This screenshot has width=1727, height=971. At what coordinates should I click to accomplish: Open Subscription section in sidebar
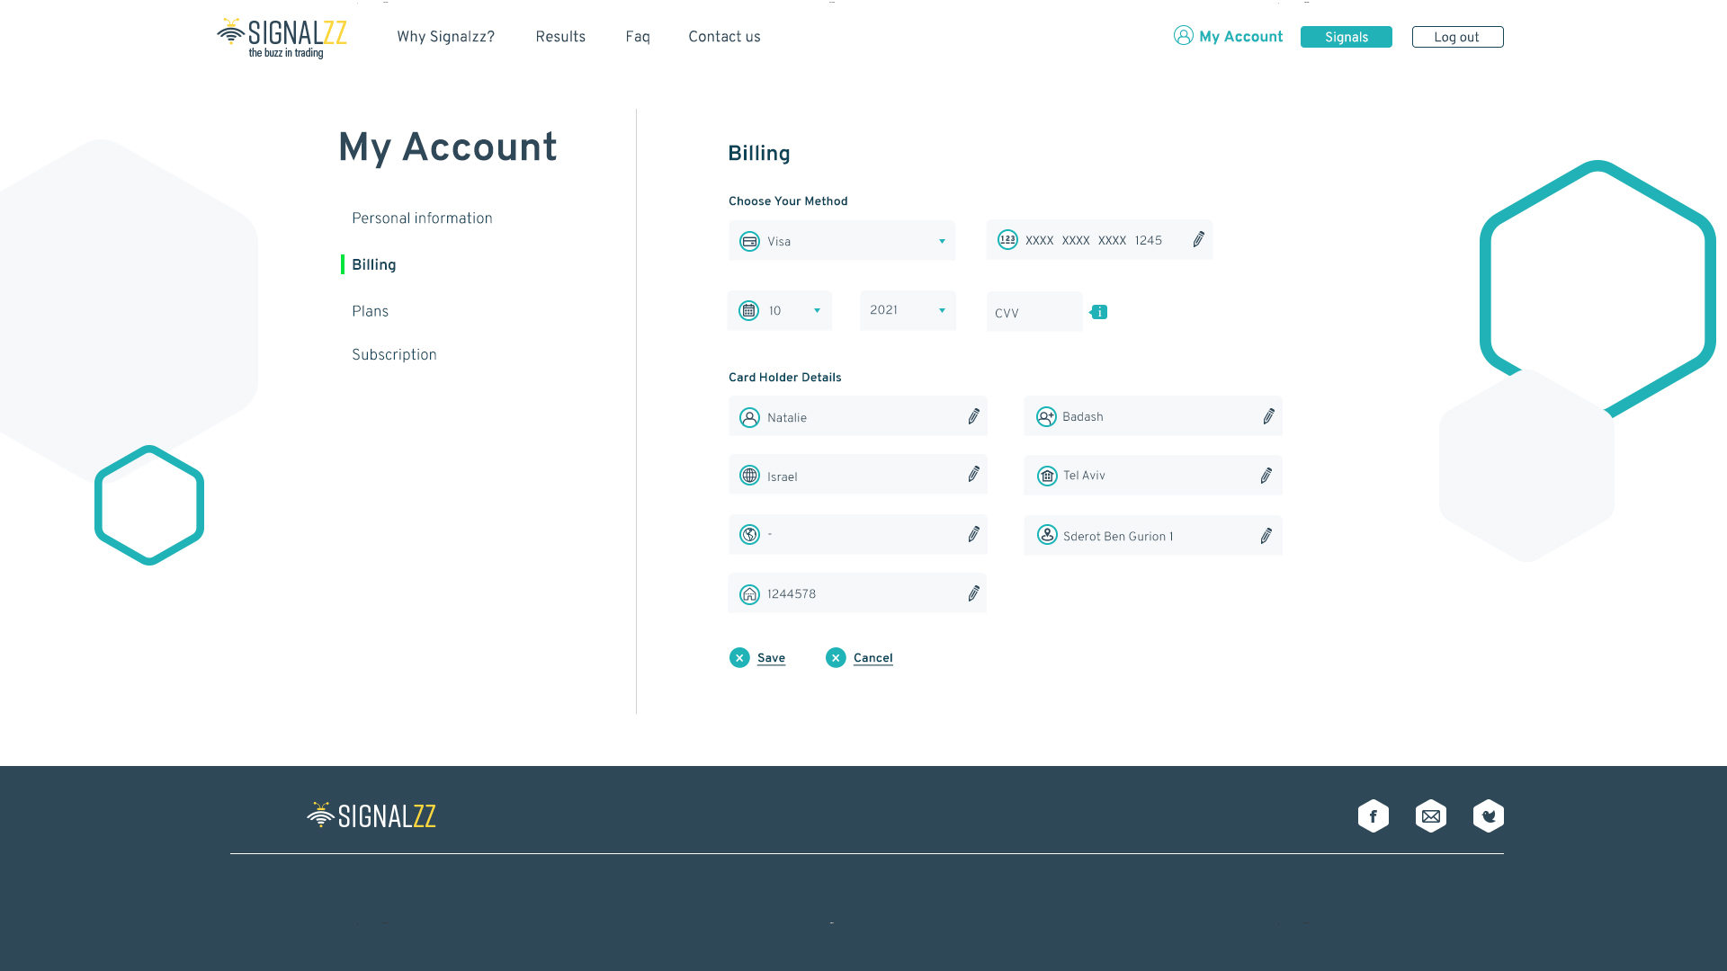pyautogui.click(x=394, y=355)
